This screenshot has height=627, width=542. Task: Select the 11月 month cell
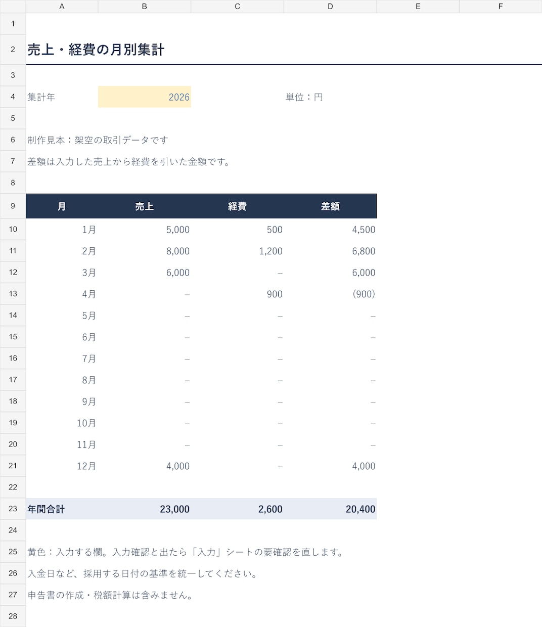pyautogui.click(x=62, y=444)
